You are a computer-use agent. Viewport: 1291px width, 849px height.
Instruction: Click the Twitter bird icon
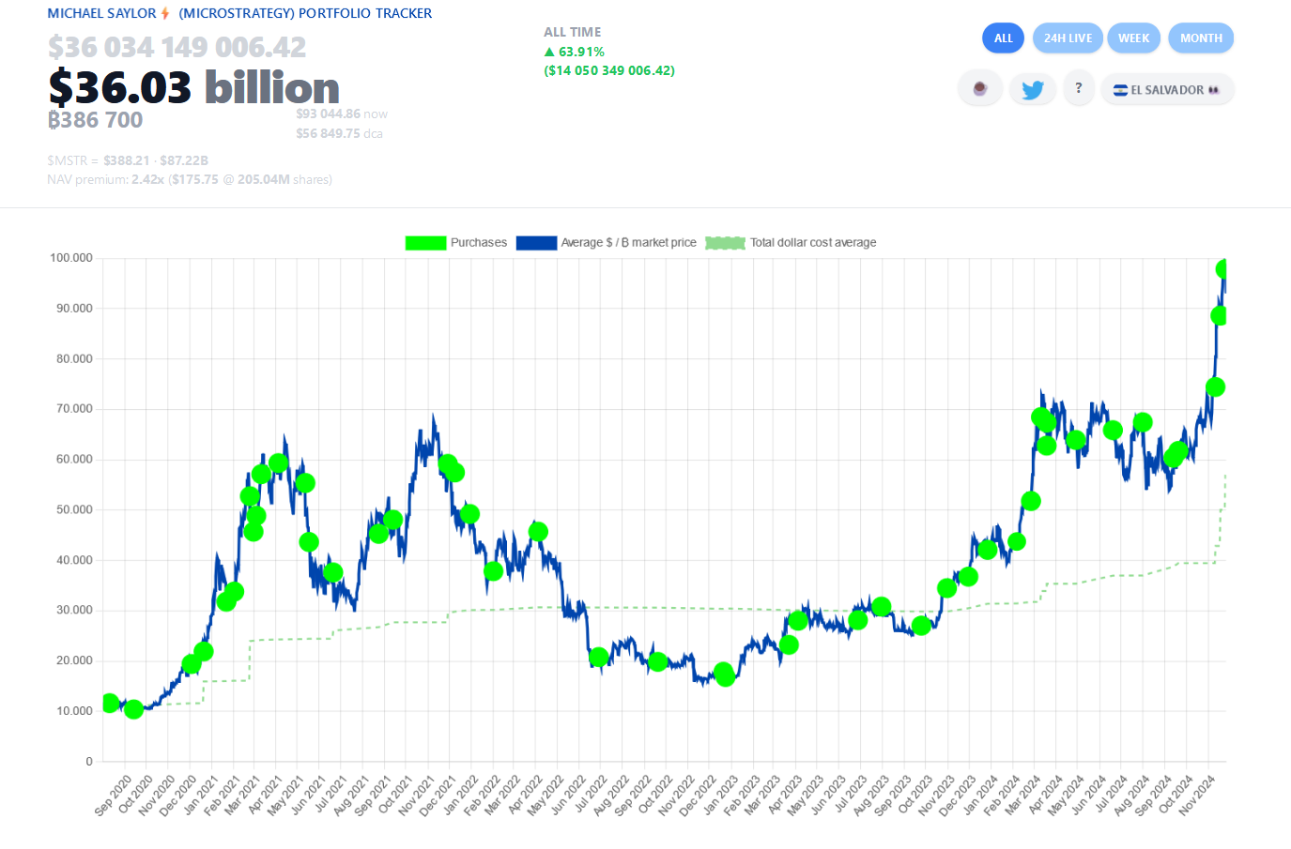(1033, 89)
